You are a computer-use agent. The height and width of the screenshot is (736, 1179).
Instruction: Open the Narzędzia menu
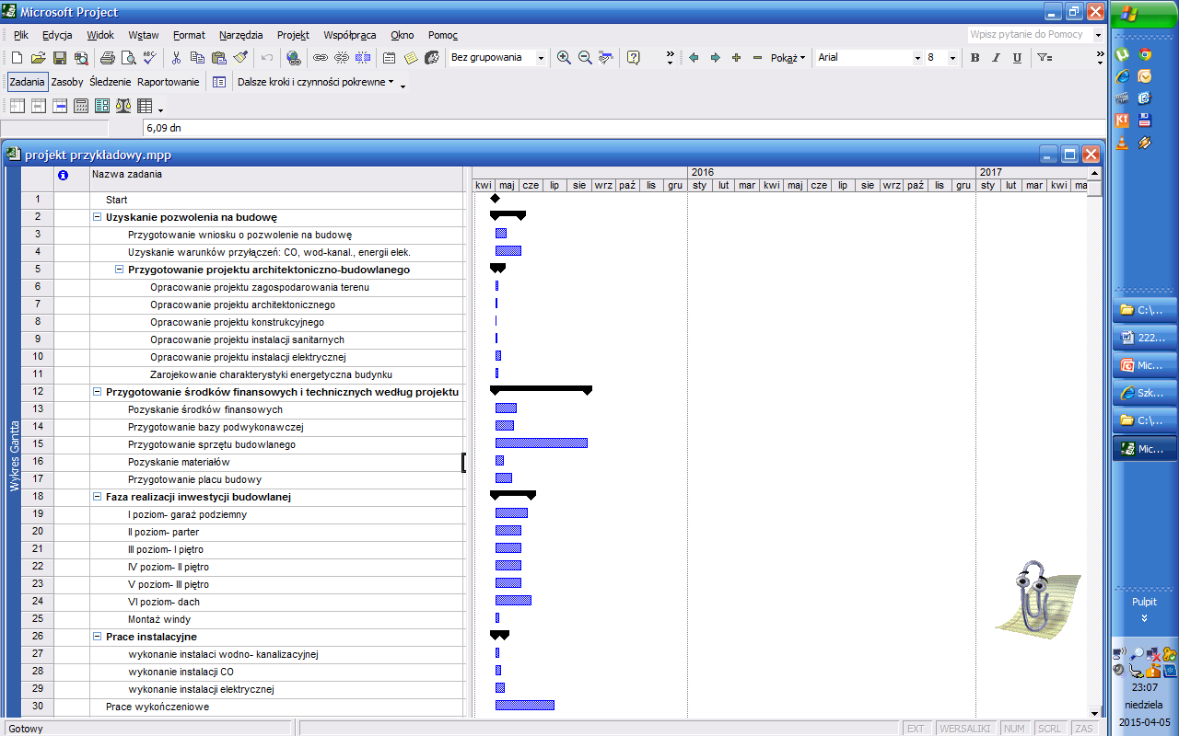(240, 35)
